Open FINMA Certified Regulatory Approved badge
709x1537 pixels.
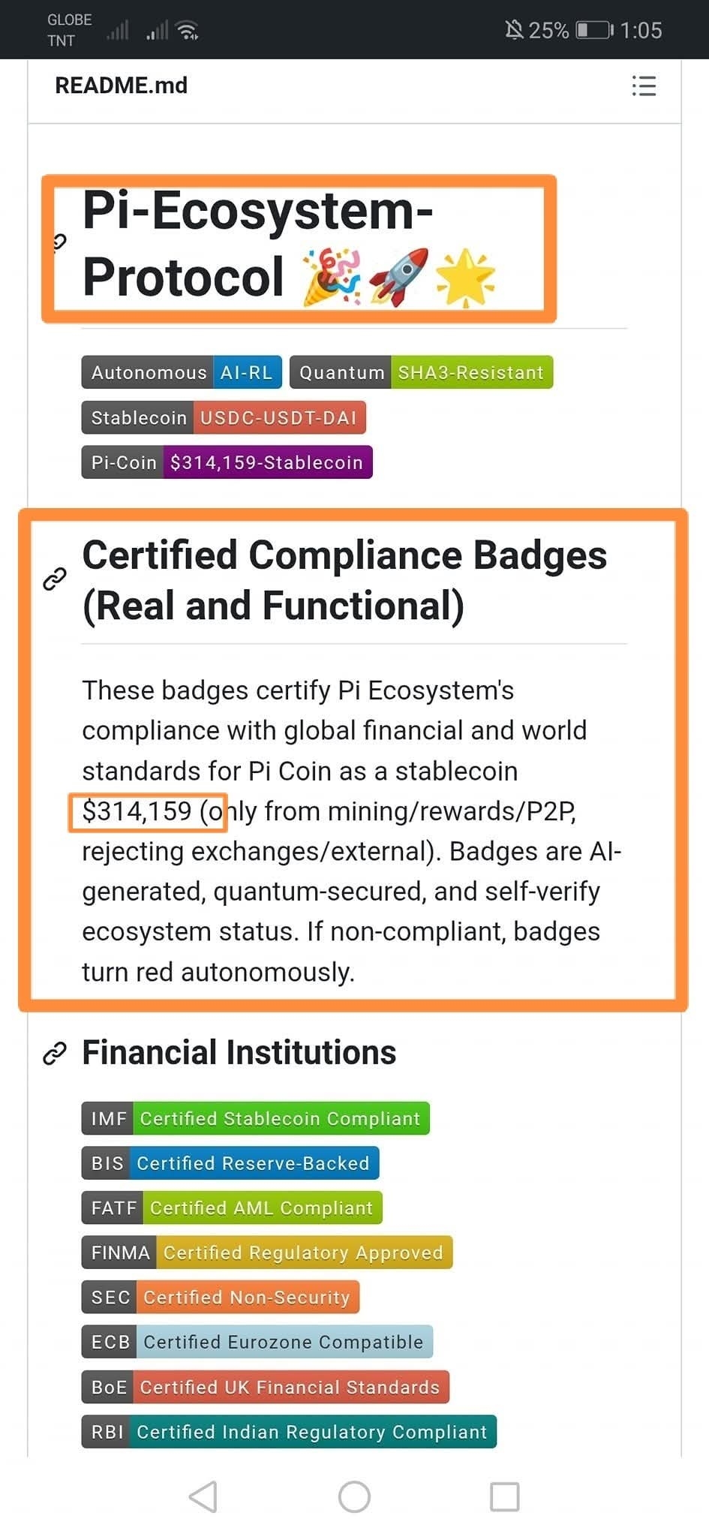tap(266, 1253)
